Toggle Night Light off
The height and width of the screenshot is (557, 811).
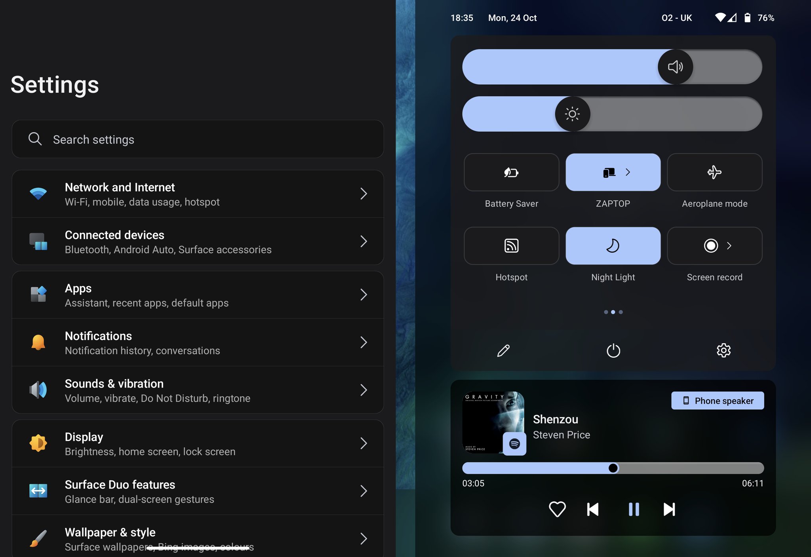pos(613,245)
